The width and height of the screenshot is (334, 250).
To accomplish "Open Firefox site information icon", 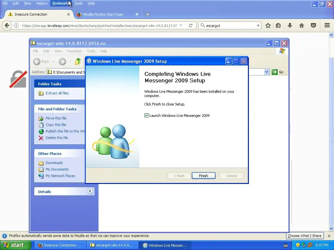I will click(16, 25).
